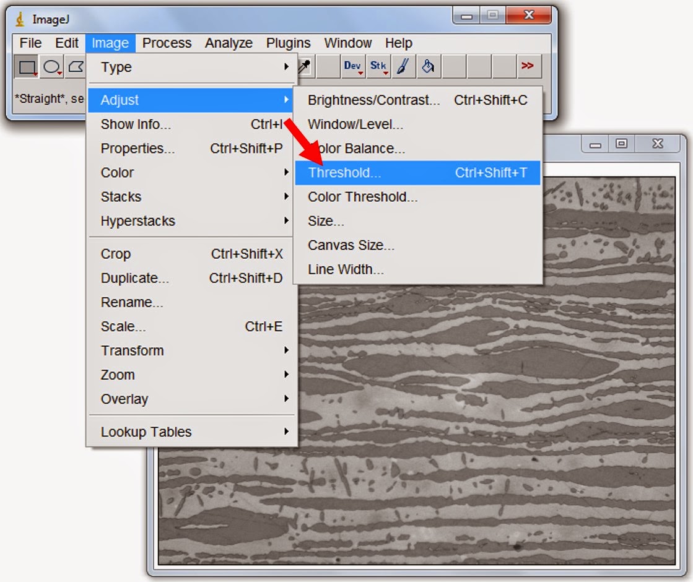693x582 pixels.
Task: Open the Stk stacks tool menu
Action: 378,66
